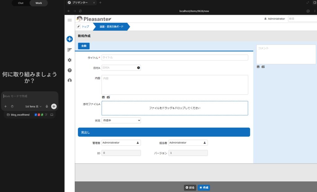Click the バージョン field showing 1
This screenshot has width=317, height=192.
pos(188,153)
